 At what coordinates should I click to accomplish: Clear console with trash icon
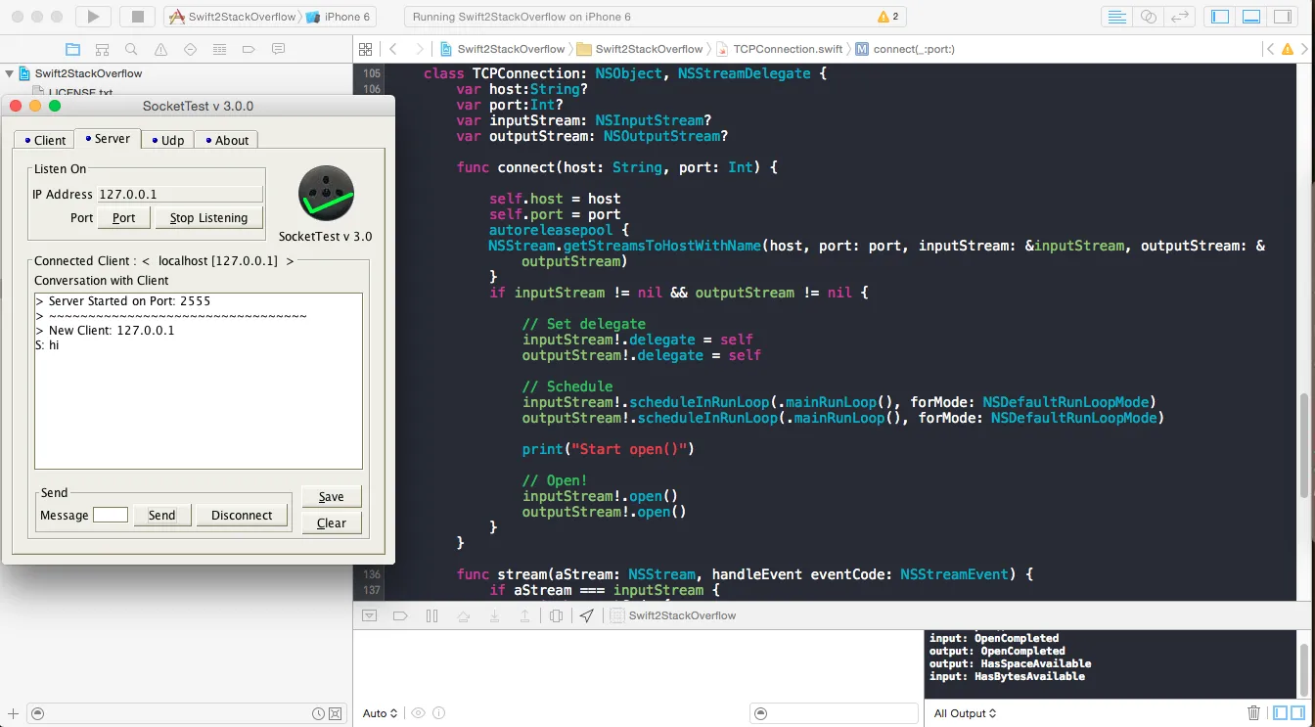tap(1253, 713)
